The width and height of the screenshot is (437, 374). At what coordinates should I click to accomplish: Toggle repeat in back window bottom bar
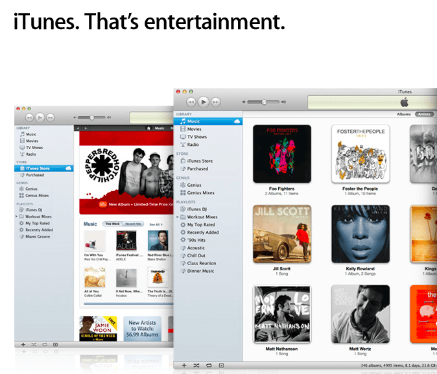point(45,345)
